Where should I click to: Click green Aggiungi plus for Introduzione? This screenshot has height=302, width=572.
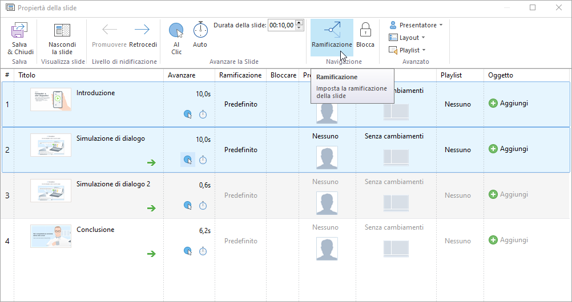pos(493,103)
